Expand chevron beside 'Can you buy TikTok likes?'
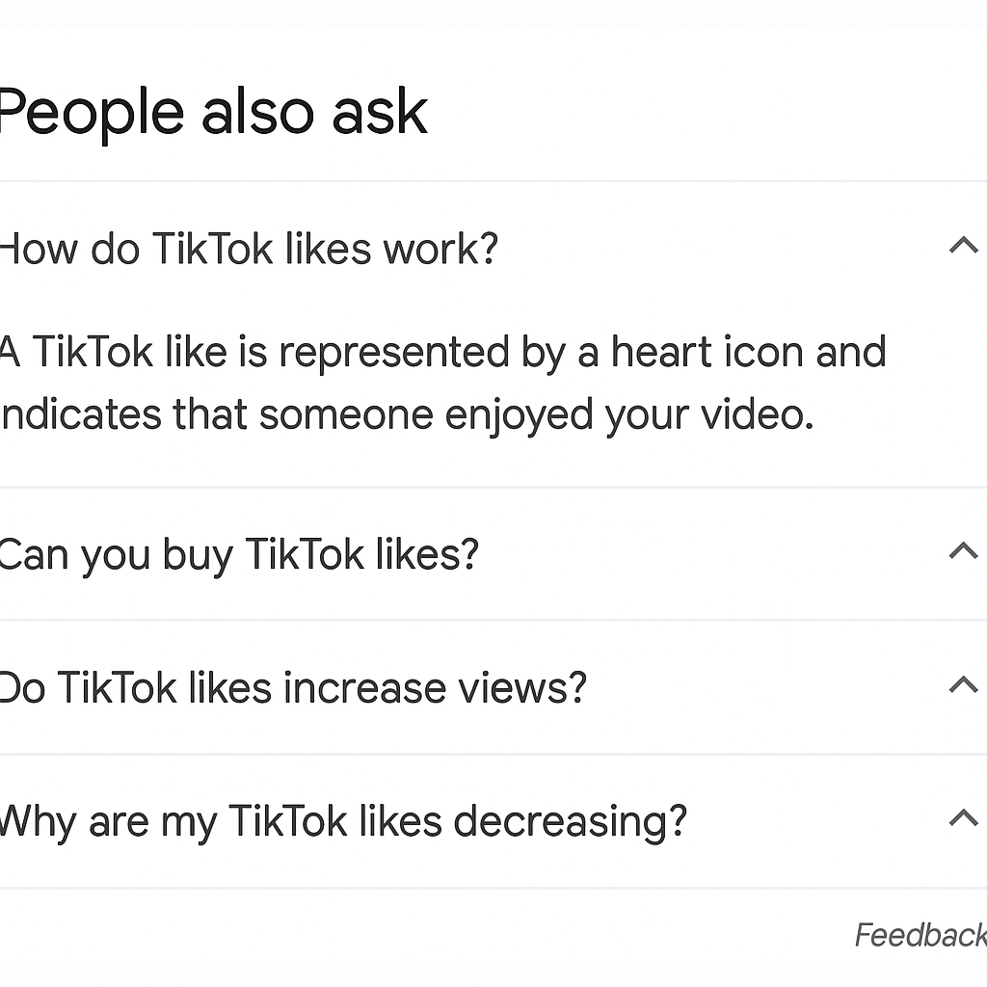 coord(963,551)
